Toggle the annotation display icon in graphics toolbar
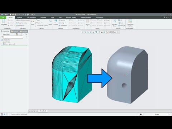 [x=110, y=32]
